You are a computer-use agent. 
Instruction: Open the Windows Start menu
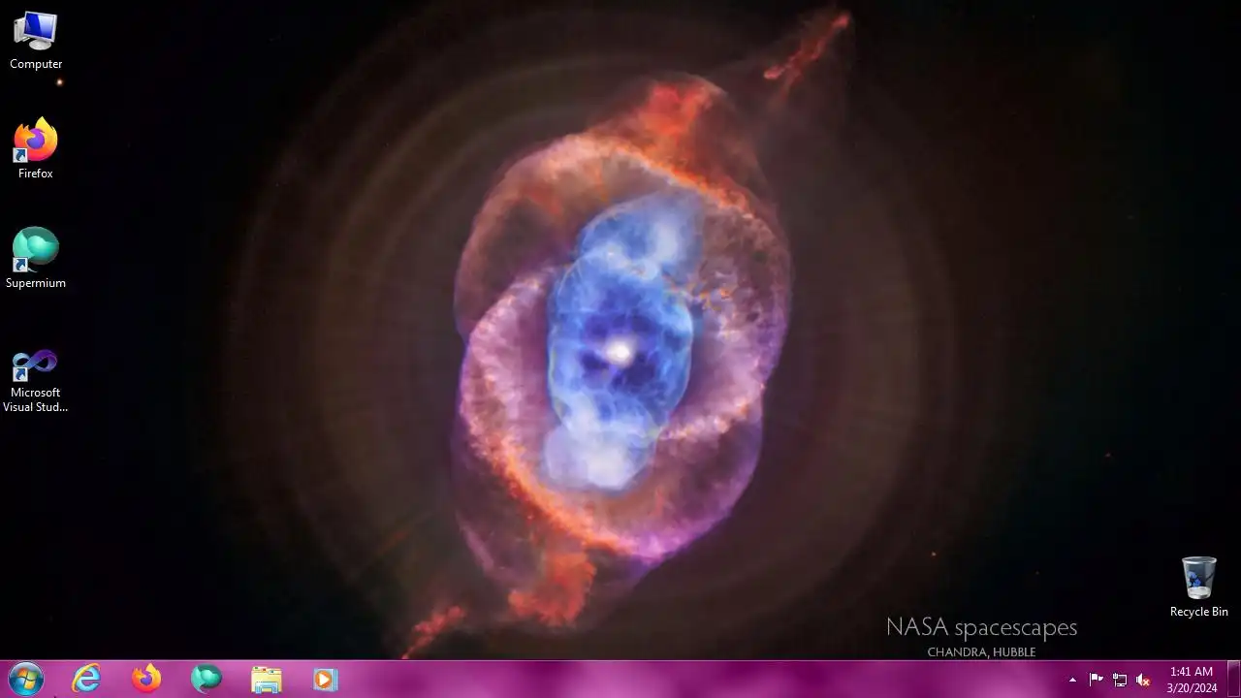25,679
